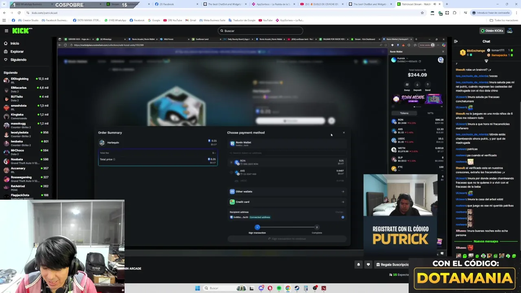This screenshot has width=521, height=293.
Task: Open ElMacarius channel in following list
Action: [x=26, y=89]
